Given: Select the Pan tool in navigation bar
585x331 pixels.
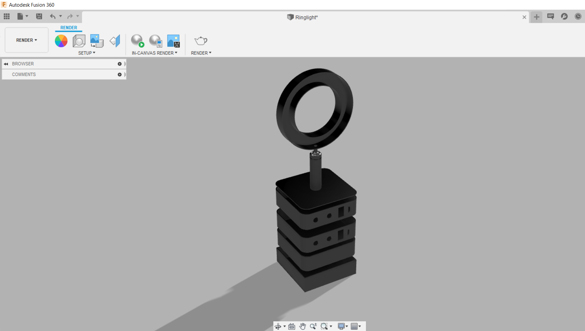Looking at the screenshot, I should point(302,327).
